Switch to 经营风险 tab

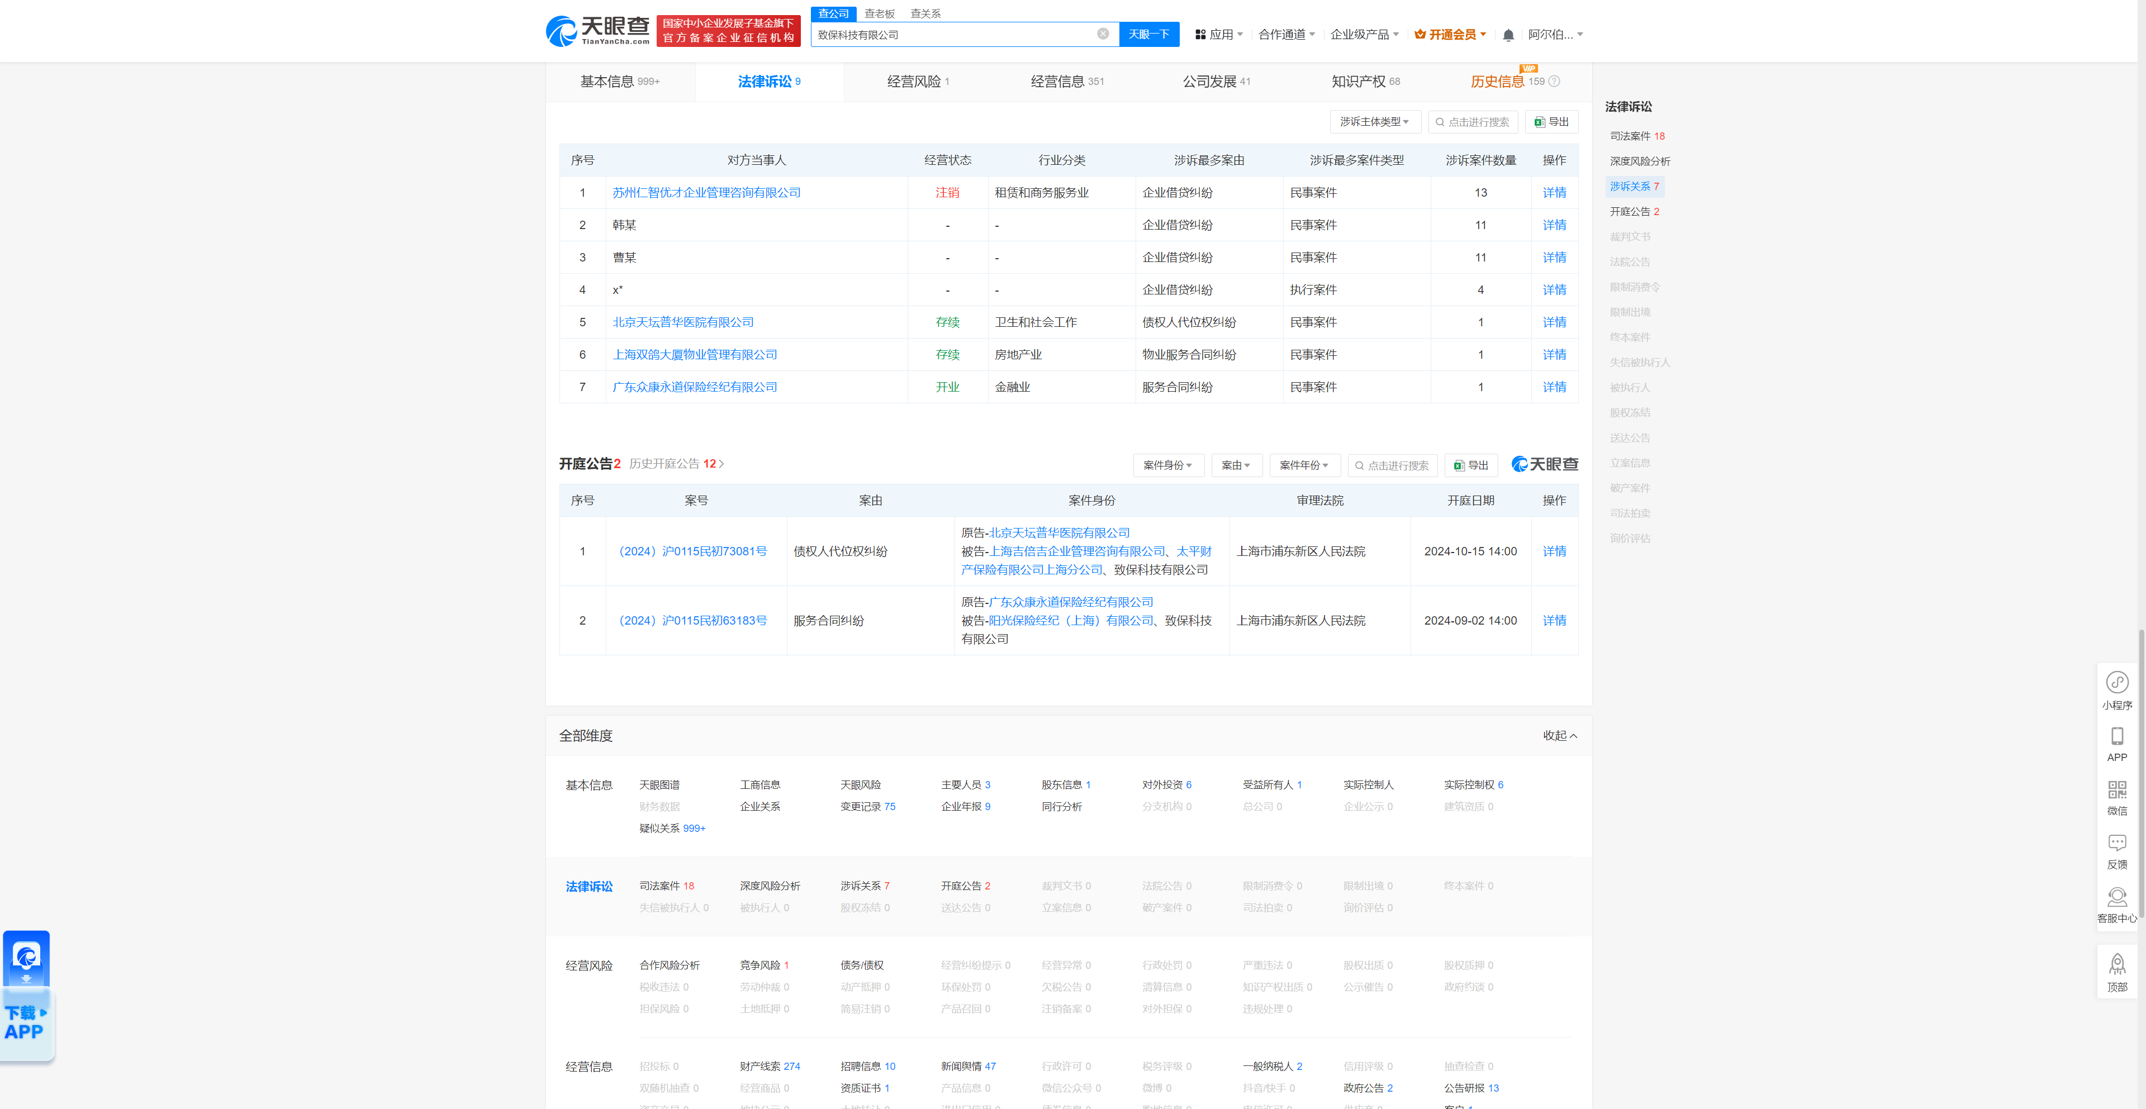[918, 82]
